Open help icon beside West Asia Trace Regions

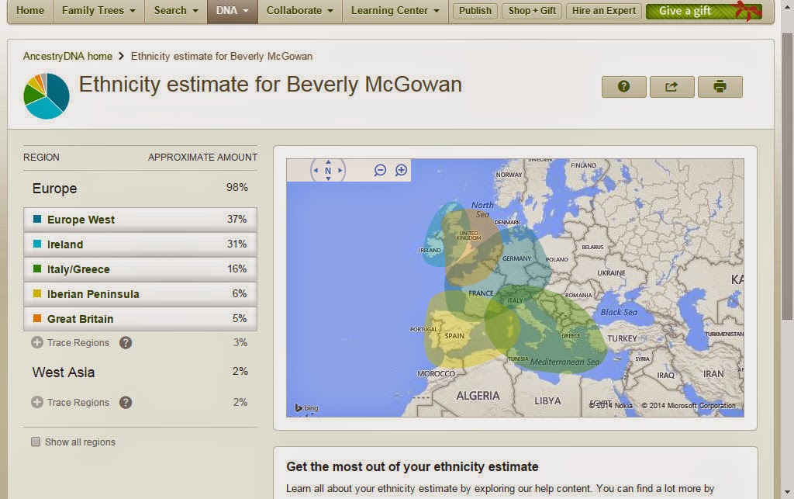[126, 403]
